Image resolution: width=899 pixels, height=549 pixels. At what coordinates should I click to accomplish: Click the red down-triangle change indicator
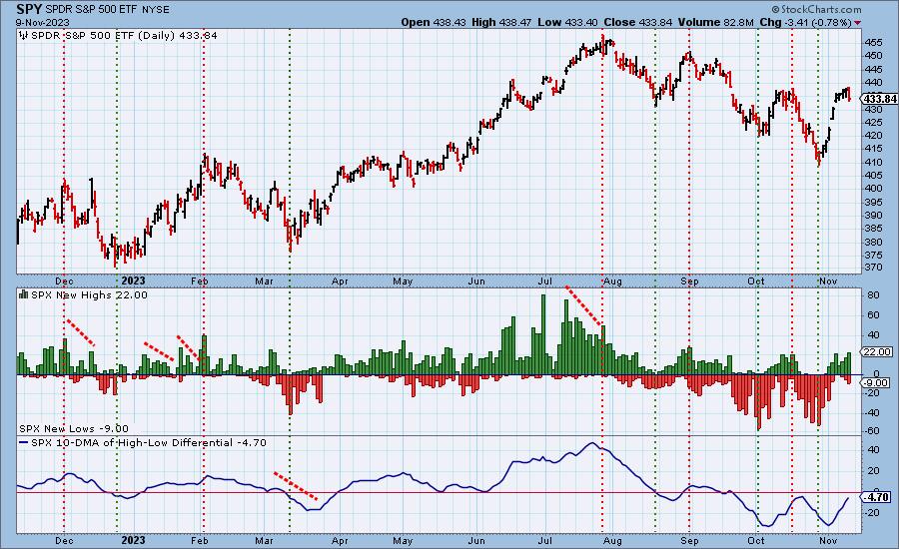click(x=857, y=23)
